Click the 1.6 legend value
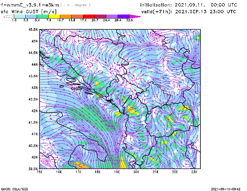Viewport: 247px width, 191px height. pos(14,20)
